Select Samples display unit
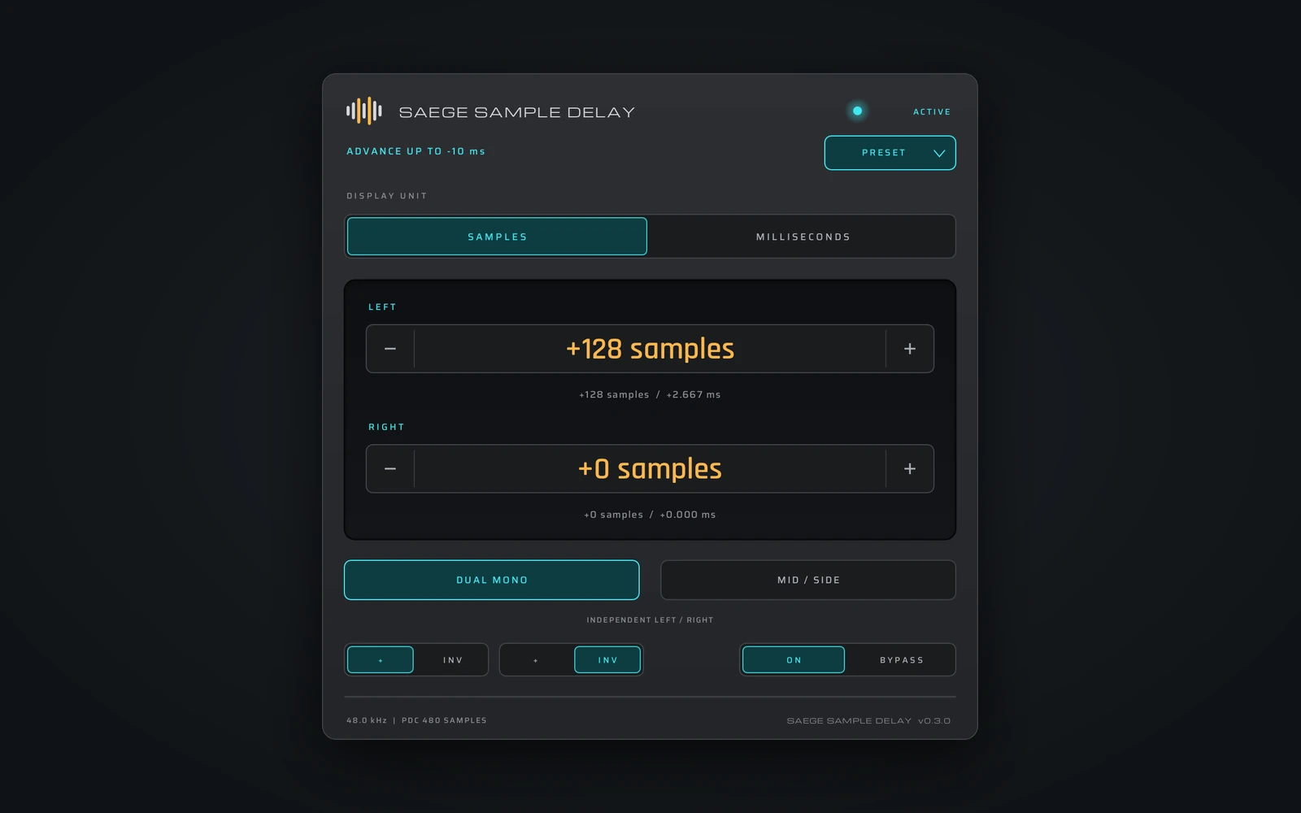Viewport: 1301px width, 813px height. (497, 237)
